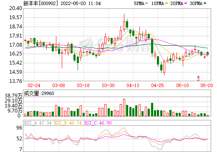Click the 成交量:29960 volume label
The width and height of the screenshot is (217, 152).
(x=39, y=93)
